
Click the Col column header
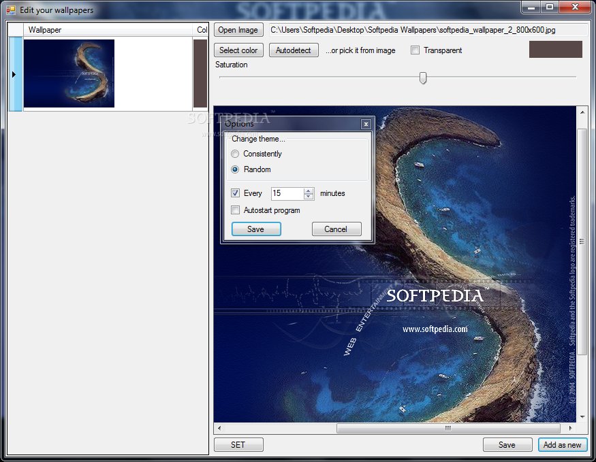(201, 30)
